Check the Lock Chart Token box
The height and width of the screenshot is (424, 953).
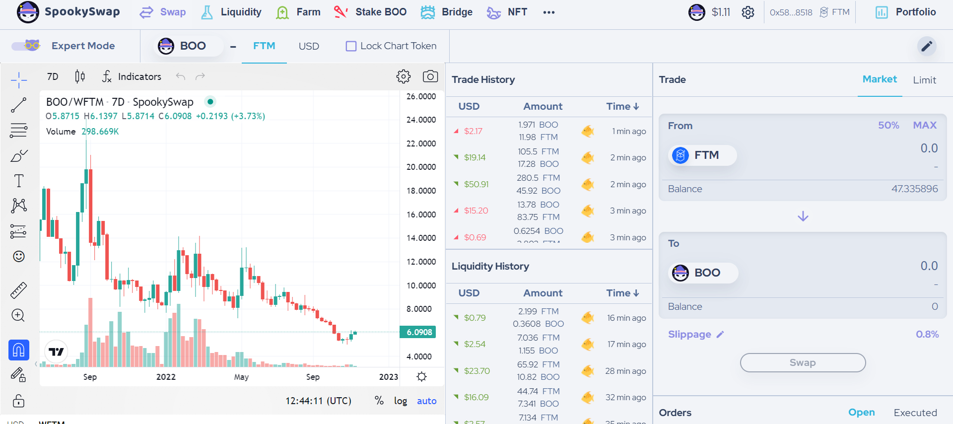point(351,46)
